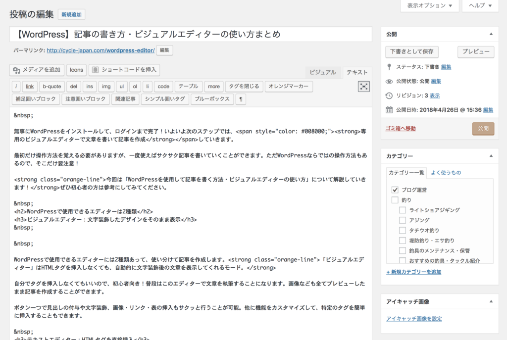Click the ブルーボックス button

212,99
